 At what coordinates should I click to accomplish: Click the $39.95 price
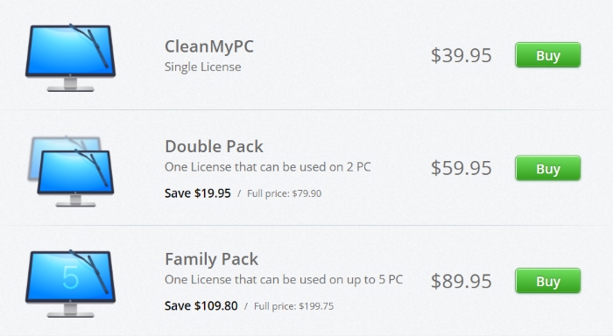[x=461, y=55]
